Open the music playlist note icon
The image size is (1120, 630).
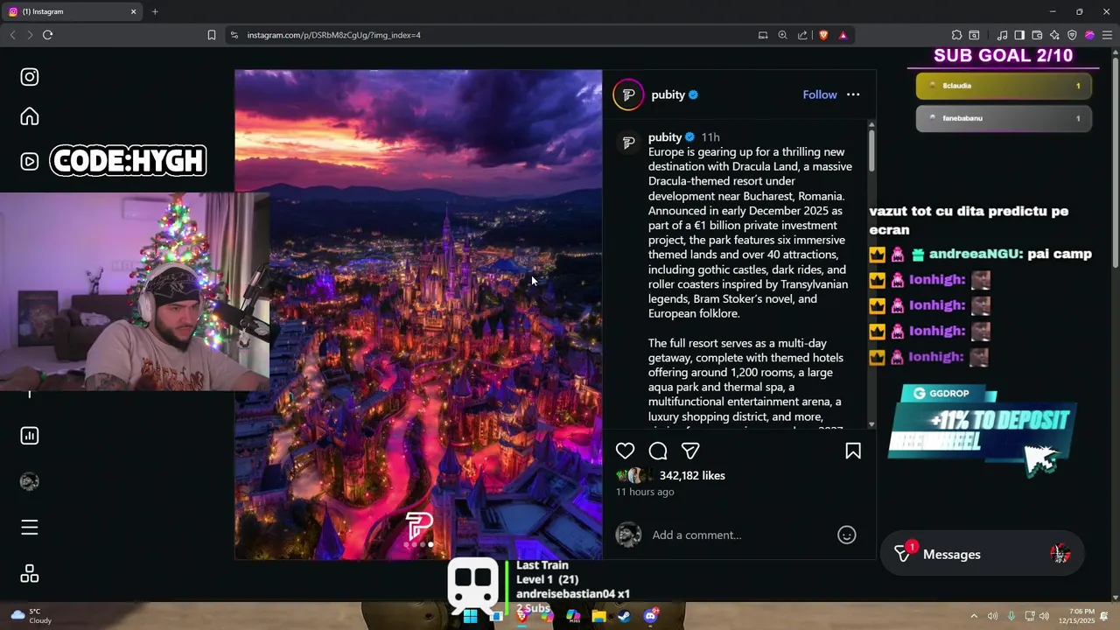[1002, 35]
